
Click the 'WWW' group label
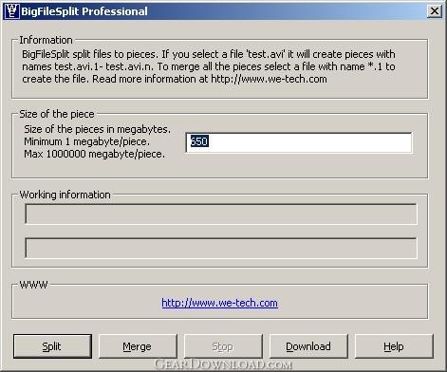(x=33, y=285)
